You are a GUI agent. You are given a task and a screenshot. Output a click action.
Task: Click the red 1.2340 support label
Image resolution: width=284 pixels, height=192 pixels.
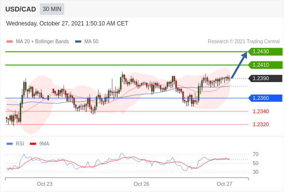pos(260,111)
